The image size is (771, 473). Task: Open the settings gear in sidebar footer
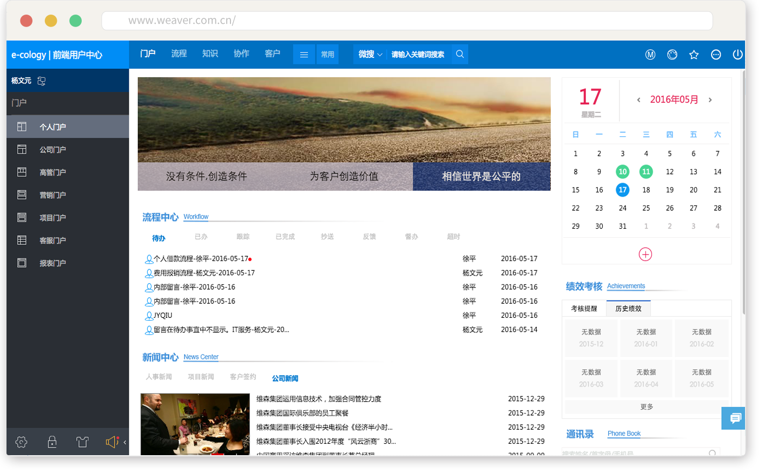point(21,442)
